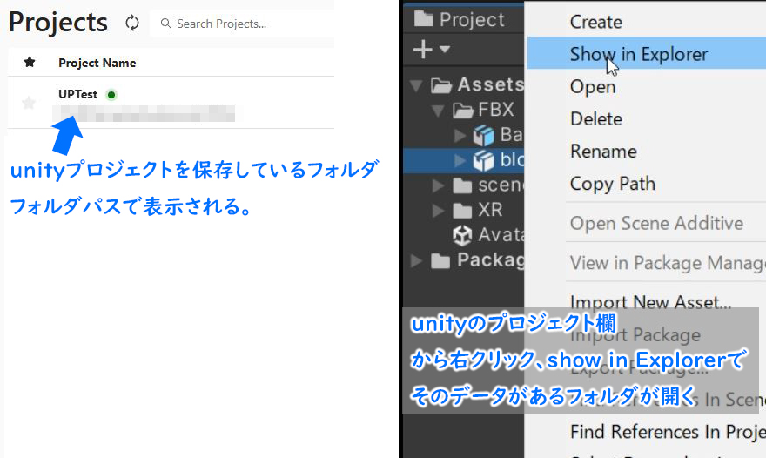This screenshot has width=766, height=458.
Task: Star the UPTest project as favorite
Action: (x=29, y=103)
